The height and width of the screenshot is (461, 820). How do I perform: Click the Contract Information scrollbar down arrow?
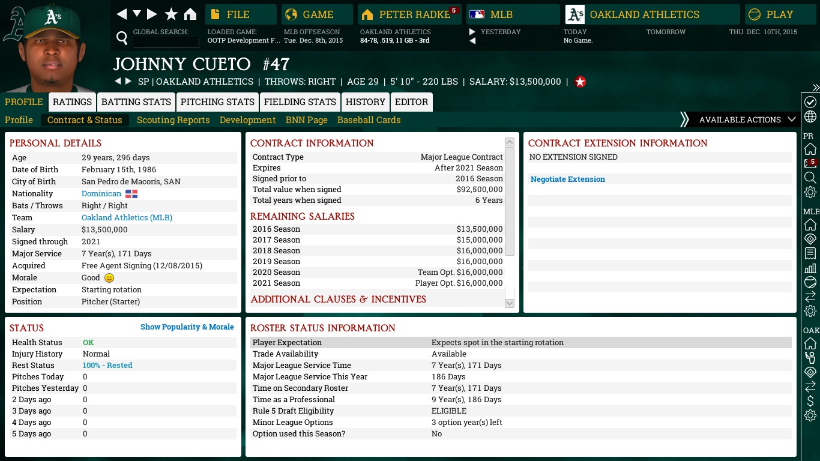(x=510, y=303)
